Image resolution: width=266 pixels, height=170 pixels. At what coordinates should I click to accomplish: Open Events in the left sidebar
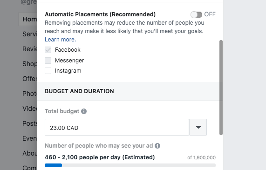[30, 138]
